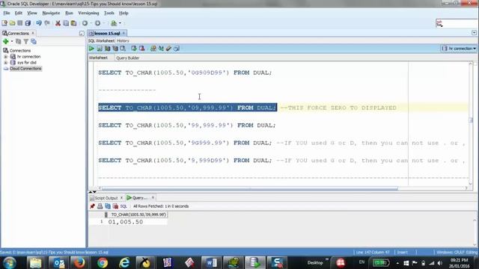Image resolution: width=479 pixels, height=269 pixels.
Task: Click the TO_CHAR column header in results
Action: (x=138, y=214)
